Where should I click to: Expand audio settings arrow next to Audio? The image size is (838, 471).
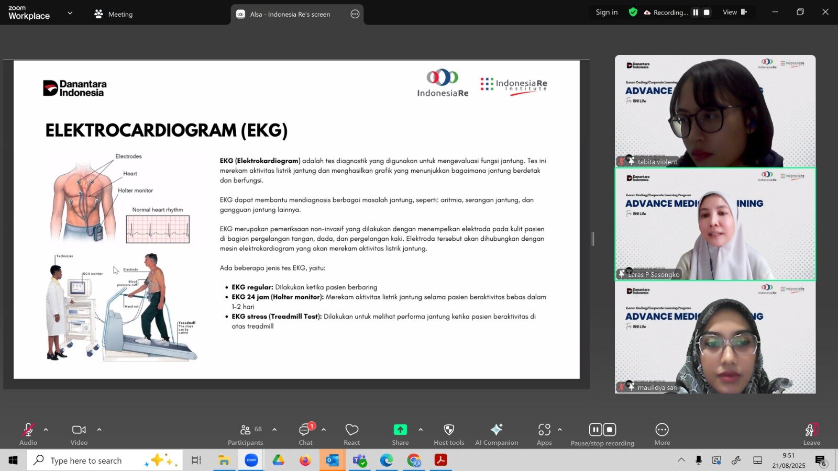(x=46, y=430)
